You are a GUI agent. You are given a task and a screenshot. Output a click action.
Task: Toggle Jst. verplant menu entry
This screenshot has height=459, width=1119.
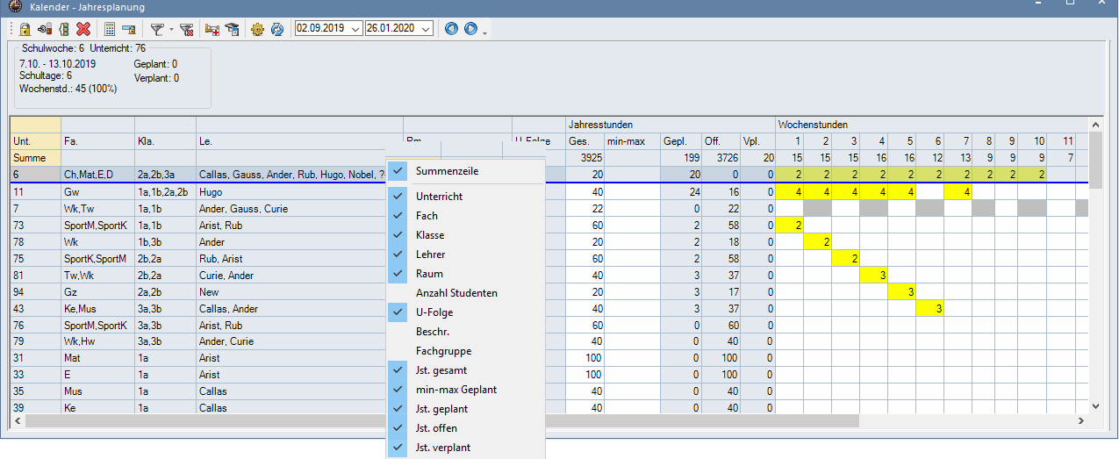click(465, 448)
